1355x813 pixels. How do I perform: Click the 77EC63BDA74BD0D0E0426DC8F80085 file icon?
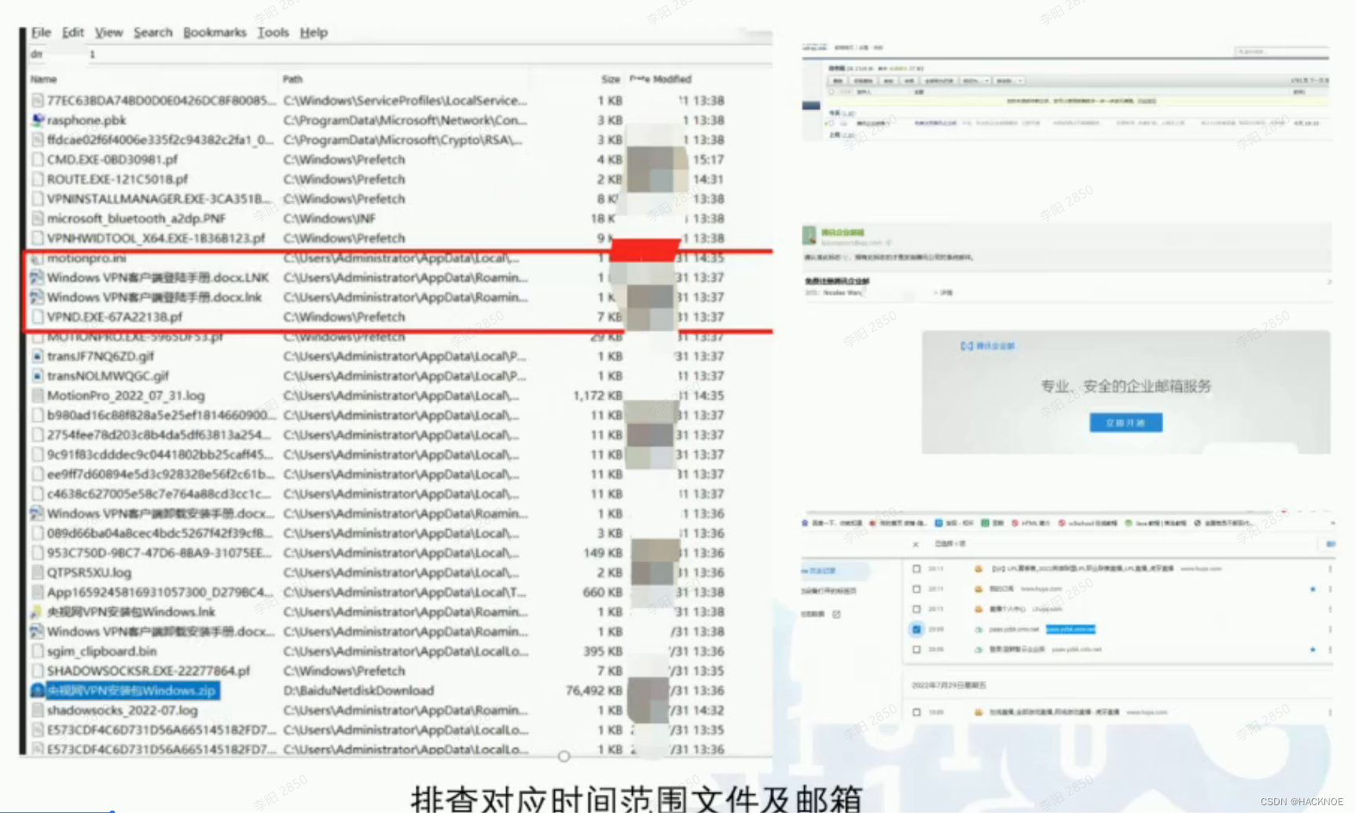[37, 101]
